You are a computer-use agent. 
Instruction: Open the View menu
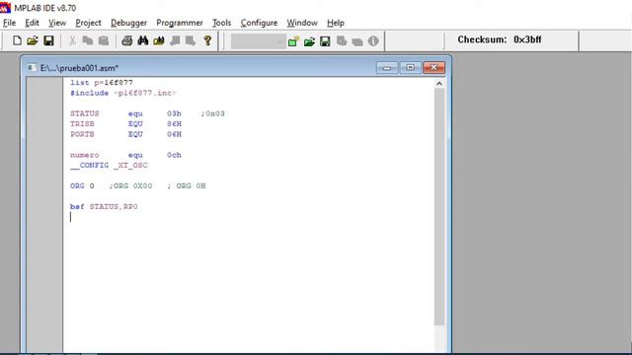coord(57,23)
